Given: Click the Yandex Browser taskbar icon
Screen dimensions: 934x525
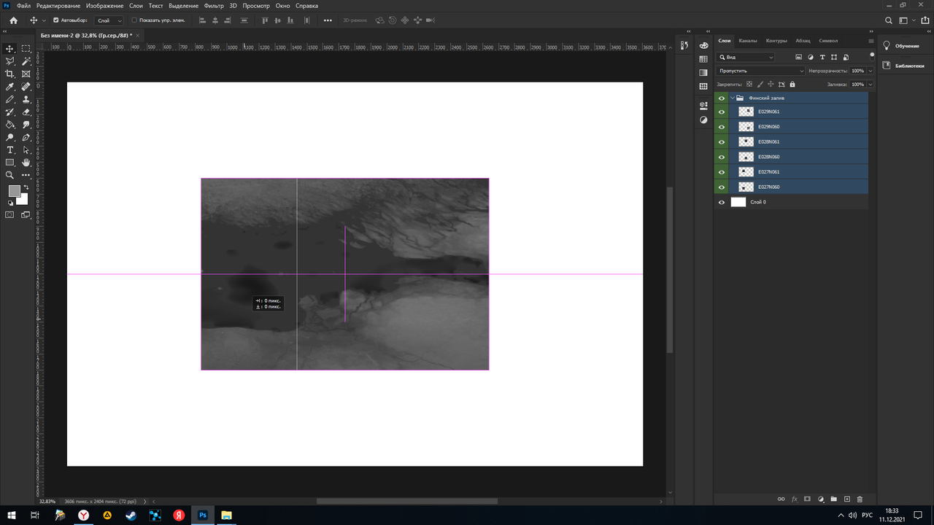Looking at the screenshot, I should point(84,515).
